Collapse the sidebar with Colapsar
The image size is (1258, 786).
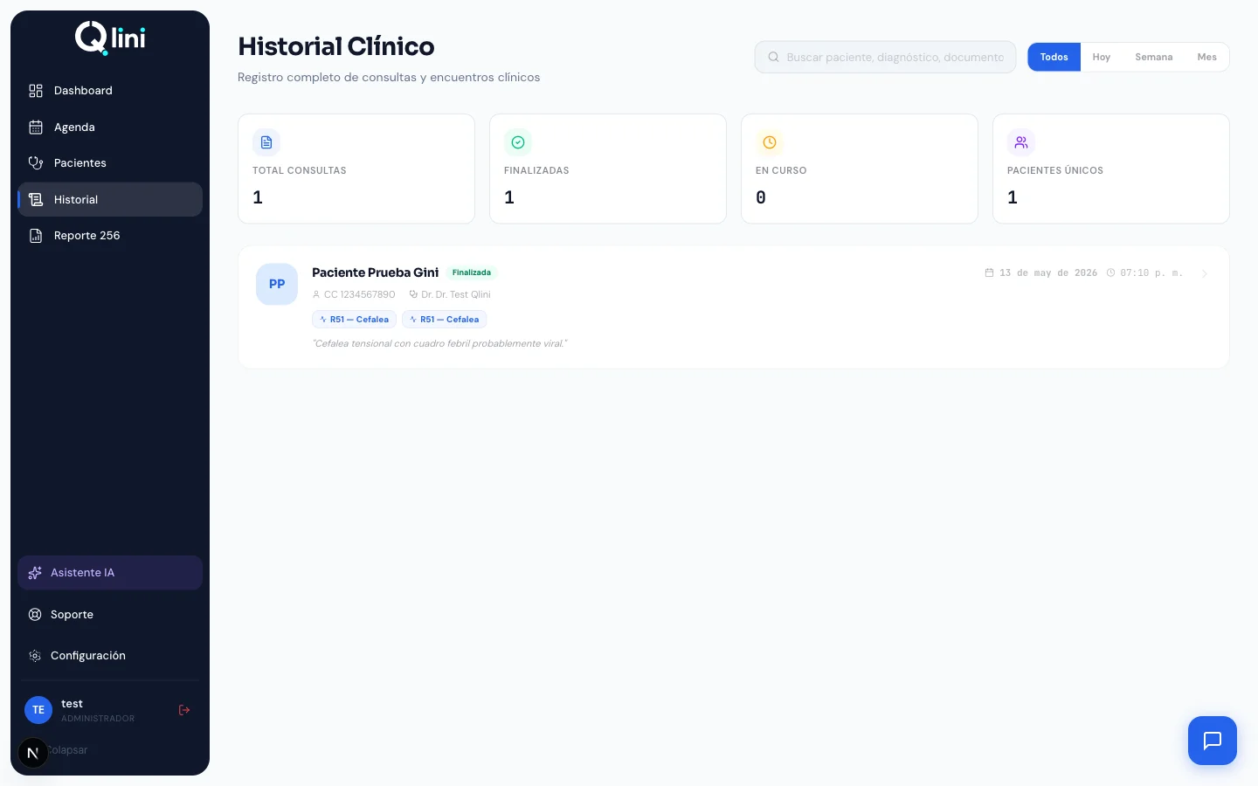(x=67, y=750)
